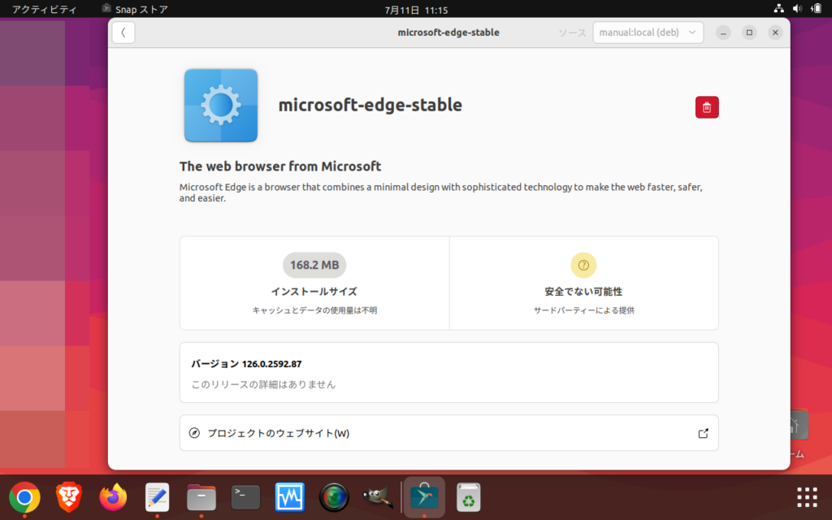Click the microsoft-edge-stable gear app icon

[x=221, y=105]
